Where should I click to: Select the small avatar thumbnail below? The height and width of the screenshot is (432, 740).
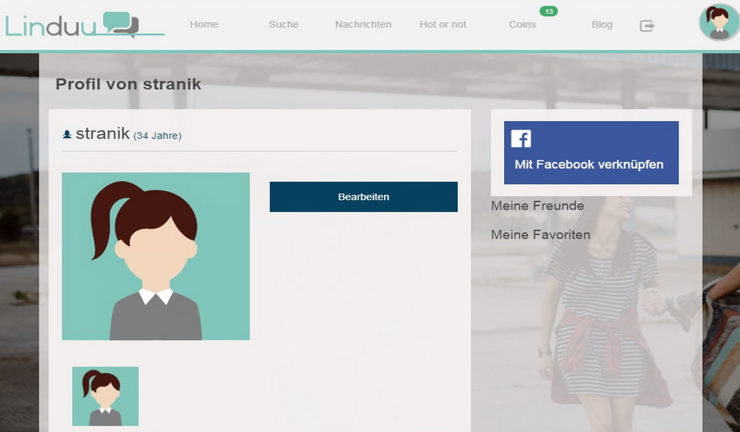tap(106, 396)
